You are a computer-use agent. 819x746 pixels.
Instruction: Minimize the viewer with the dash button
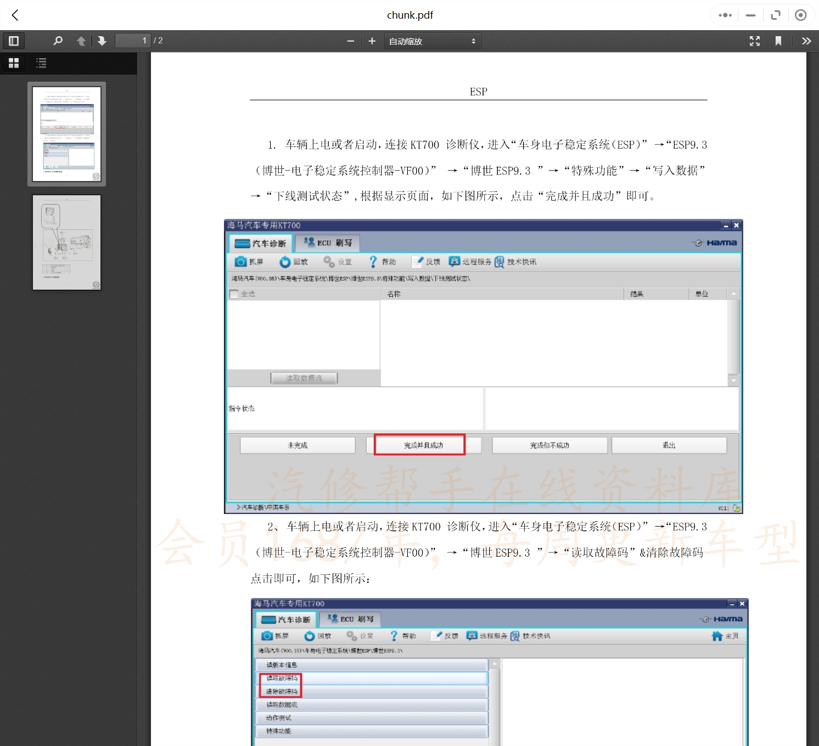tap(750, 15)
